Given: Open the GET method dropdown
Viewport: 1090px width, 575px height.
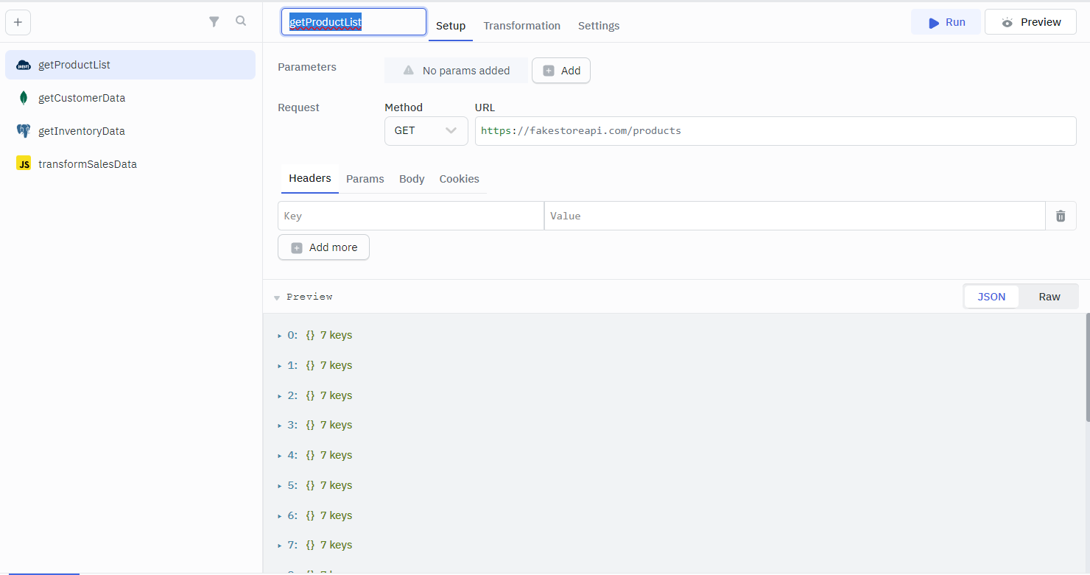Looking at the screenshot, I should click(x=426, y=130).
